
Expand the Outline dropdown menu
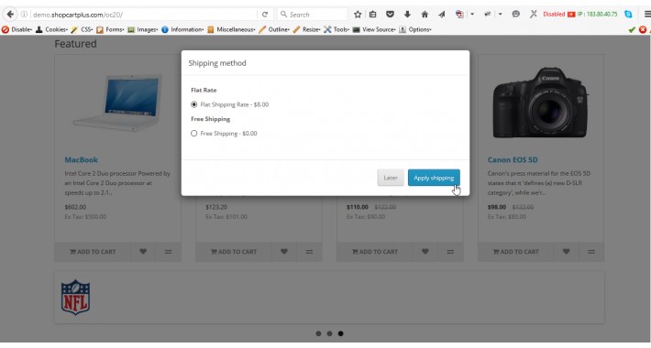click(274, 29)
